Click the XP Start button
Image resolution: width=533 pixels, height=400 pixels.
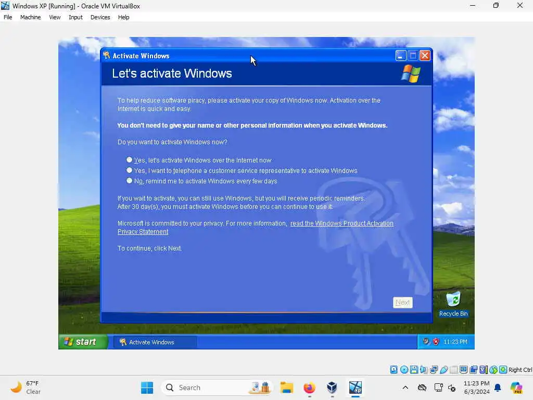click(83, 342)
